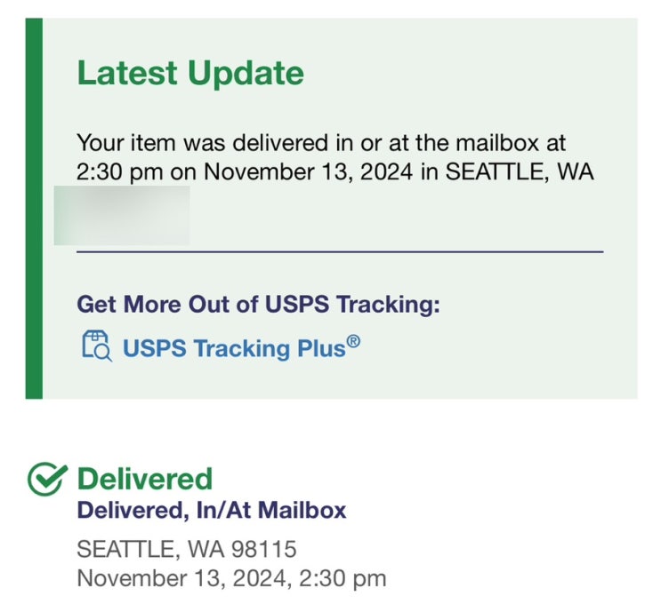Click the registered trademark symbol after Tracking Plus
This screenshot has width=661, height=612.
(353, 341)
